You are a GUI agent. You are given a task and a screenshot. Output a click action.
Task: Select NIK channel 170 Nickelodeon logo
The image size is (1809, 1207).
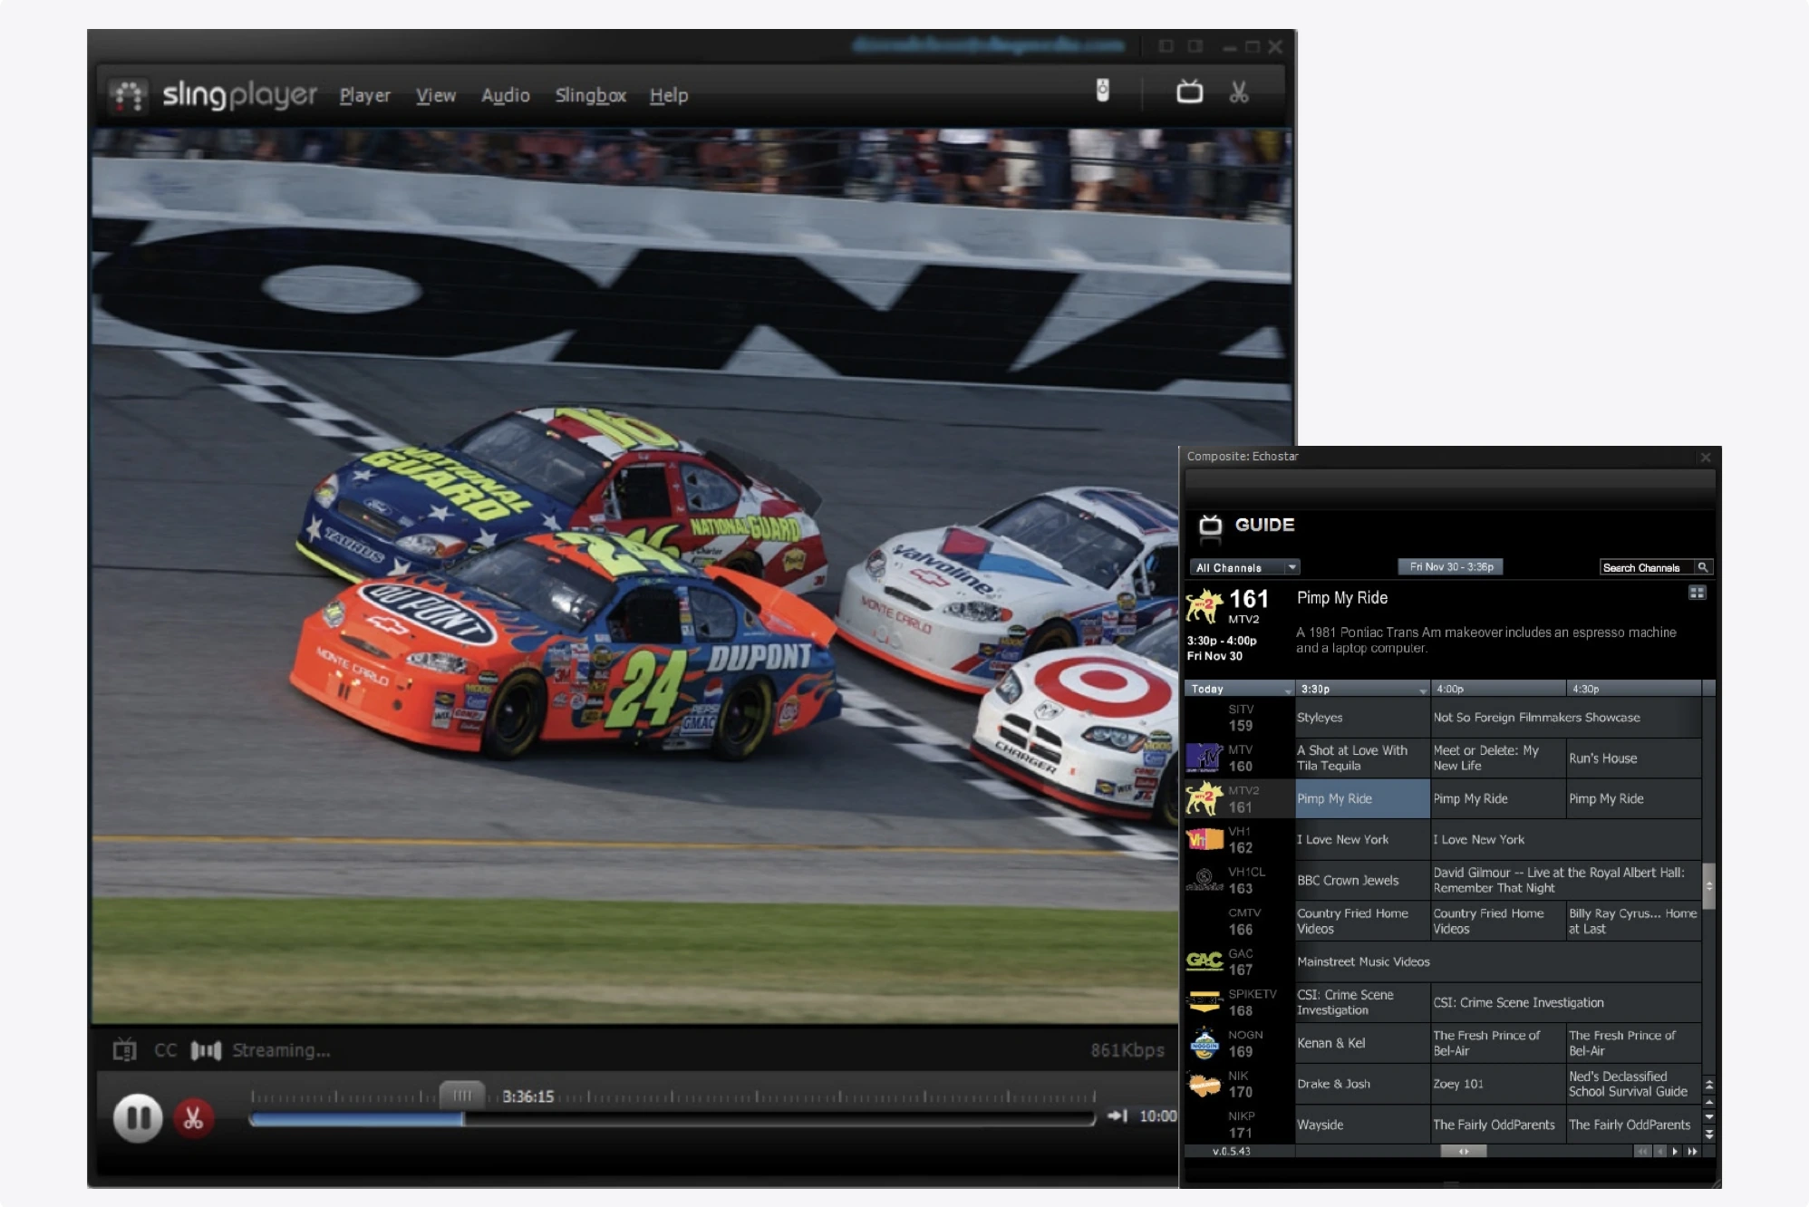tap(1204, 1084)
